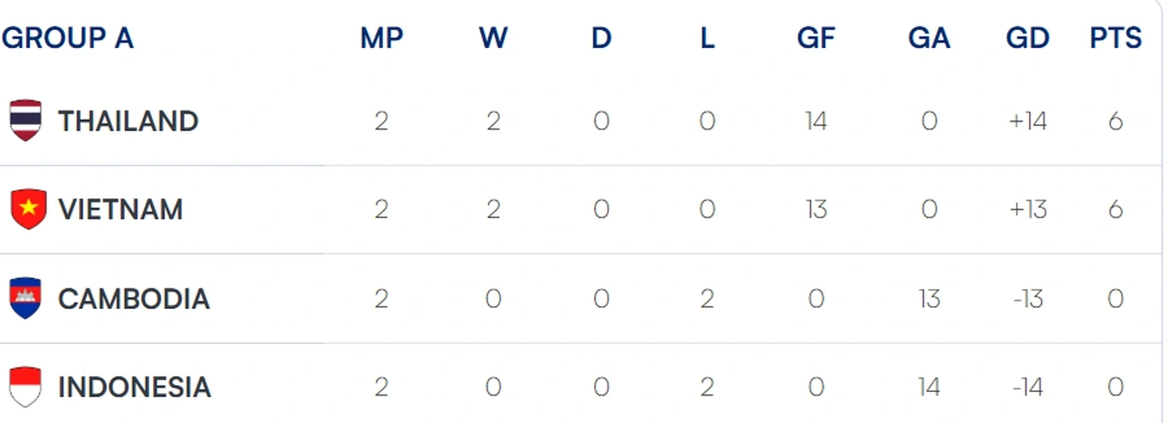Click the D column header
The height and width of the screenshot is (423, 1168).
(x=601, y=39)
